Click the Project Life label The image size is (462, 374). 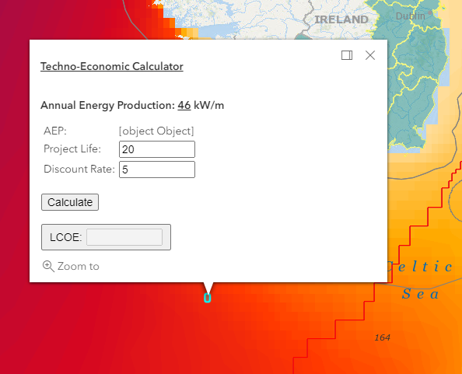(72, 149)
